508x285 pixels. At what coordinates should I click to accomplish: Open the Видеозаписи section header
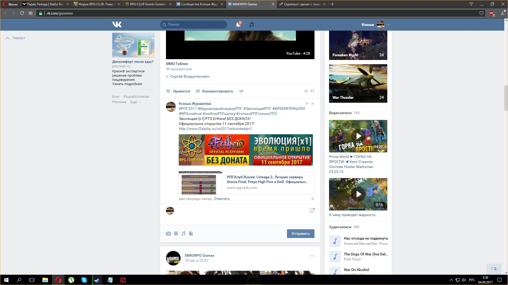pyautogui.click(x=344, y=113)
